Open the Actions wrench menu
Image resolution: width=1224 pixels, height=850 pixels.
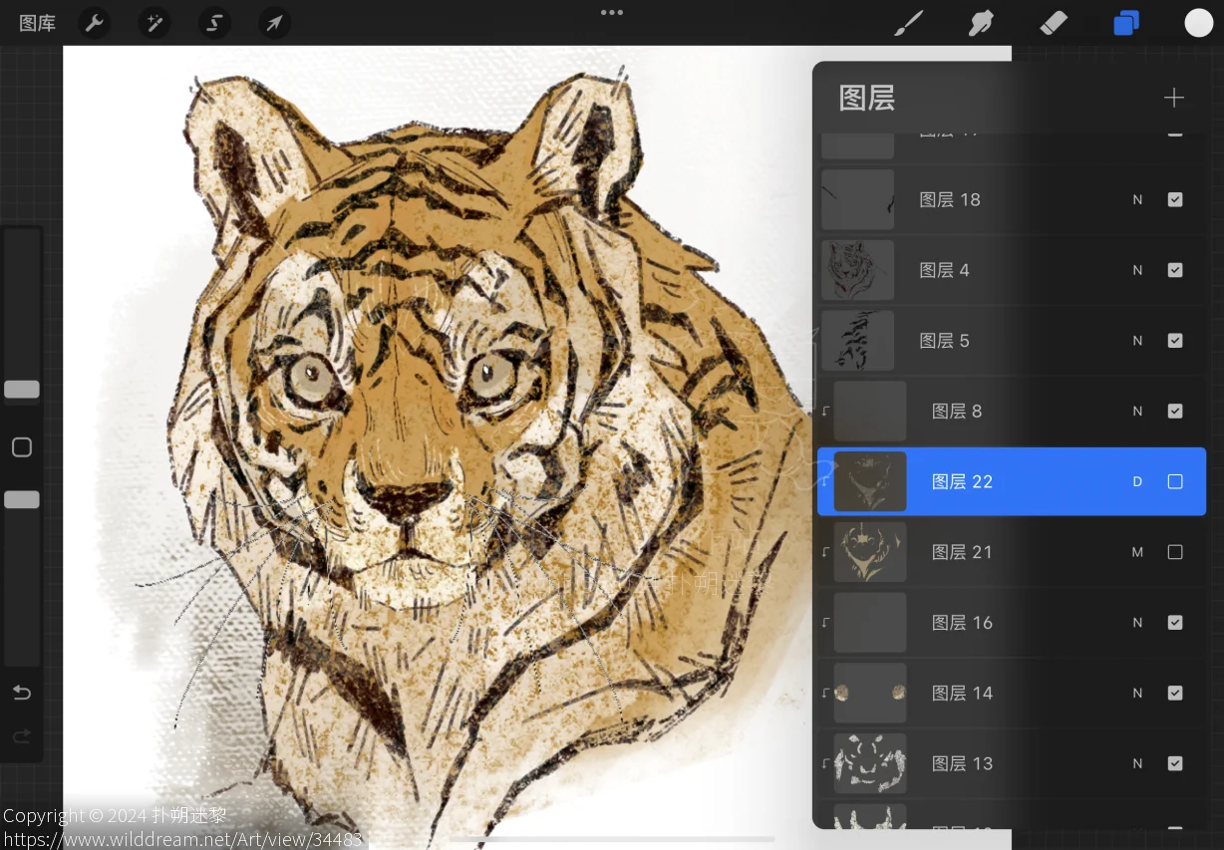pyautogui.click(x=95, y=23)
